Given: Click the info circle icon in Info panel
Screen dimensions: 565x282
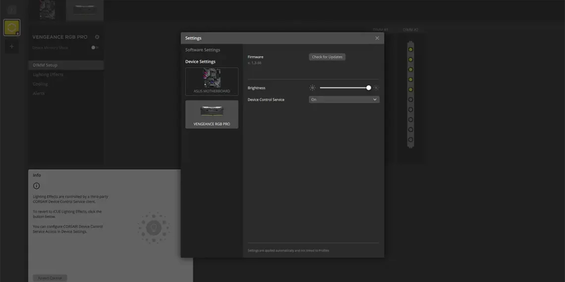Looking at the screenshot, I should click(36, 186).
